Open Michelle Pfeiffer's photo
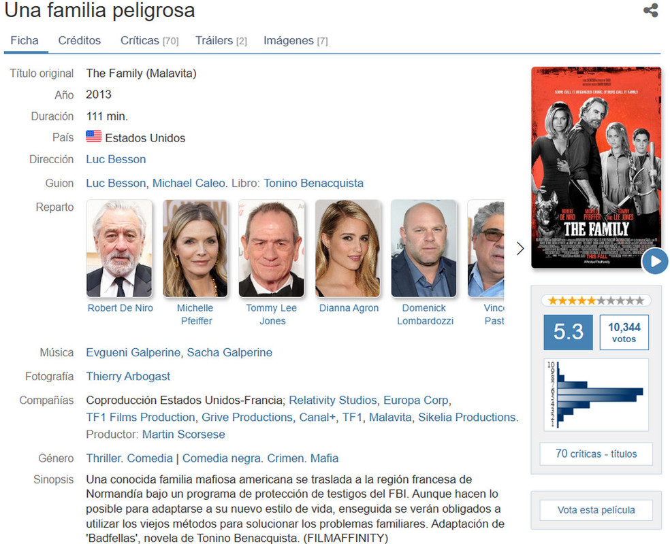Image resolution: width=670 pixels, height=544 pixels. 195,248
